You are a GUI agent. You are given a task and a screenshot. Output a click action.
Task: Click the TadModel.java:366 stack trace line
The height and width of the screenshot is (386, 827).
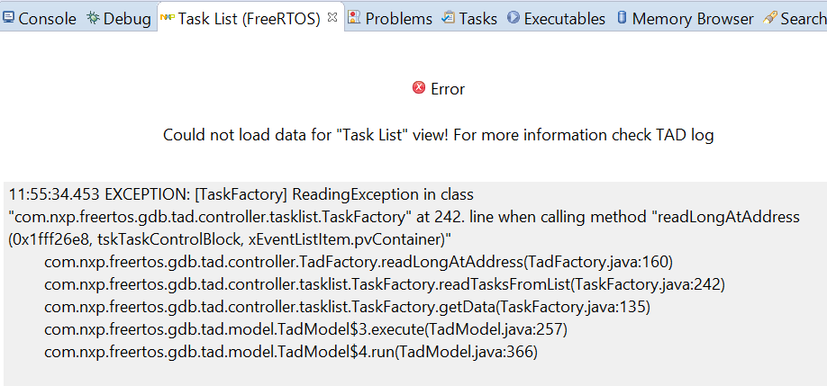pos(291,352)
